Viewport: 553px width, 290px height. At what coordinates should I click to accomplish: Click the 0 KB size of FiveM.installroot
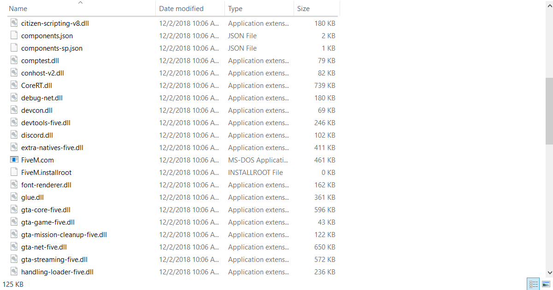tap(328, 173)
